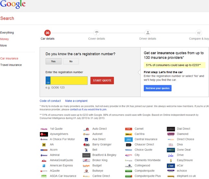
Task: Click the eCar provider logo
Action: click(171, 166)
